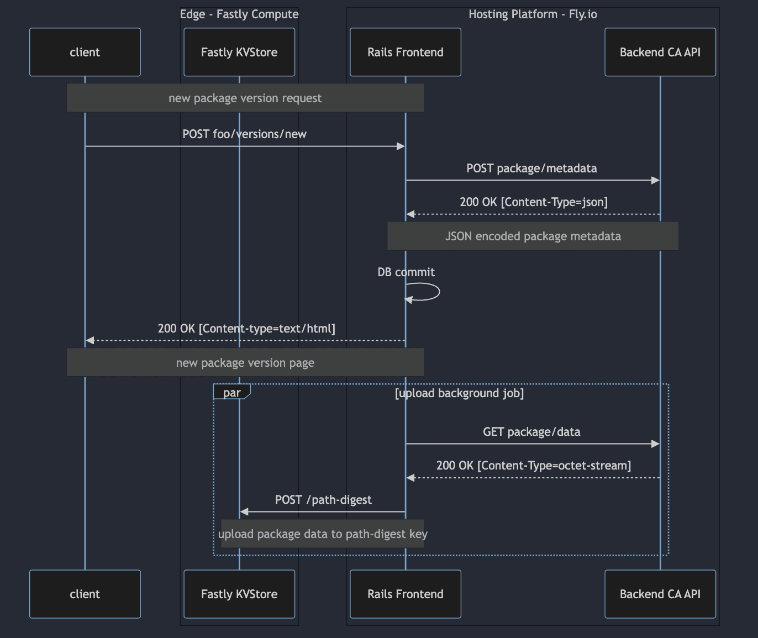758x638 pixels.
Task: Select the Backend CA API actor box
Action: (660, 52)
